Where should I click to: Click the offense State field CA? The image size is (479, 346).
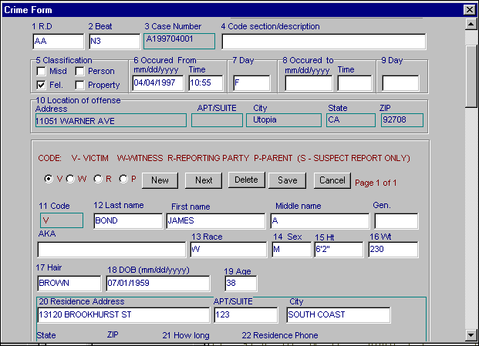tap(351, 120)
